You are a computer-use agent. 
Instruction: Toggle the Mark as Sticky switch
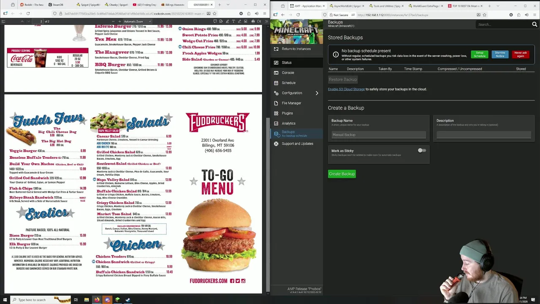[422, 150]
